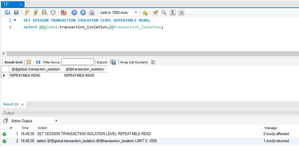Stop query execution hand icon

click(53, 13)
